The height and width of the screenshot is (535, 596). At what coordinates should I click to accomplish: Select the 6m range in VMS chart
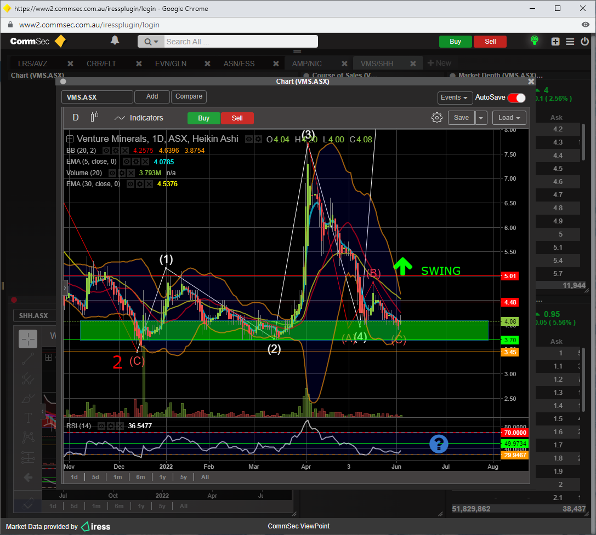point(140,478)
